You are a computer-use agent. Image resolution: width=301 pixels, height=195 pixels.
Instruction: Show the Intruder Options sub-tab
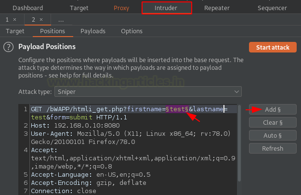coord(131,31)
